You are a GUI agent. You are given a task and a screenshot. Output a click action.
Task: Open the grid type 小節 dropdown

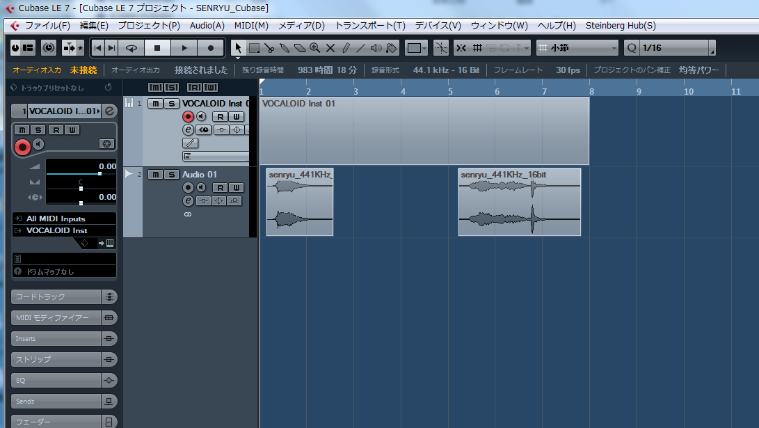577,48
